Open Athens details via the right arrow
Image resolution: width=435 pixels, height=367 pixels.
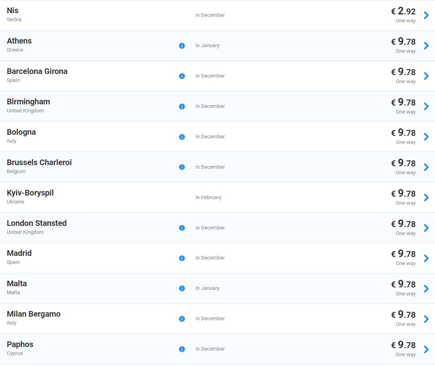[426, 46]
